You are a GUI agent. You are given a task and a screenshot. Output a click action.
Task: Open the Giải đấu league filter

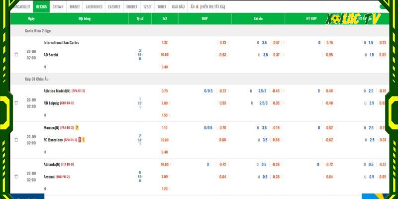point(178,7)
